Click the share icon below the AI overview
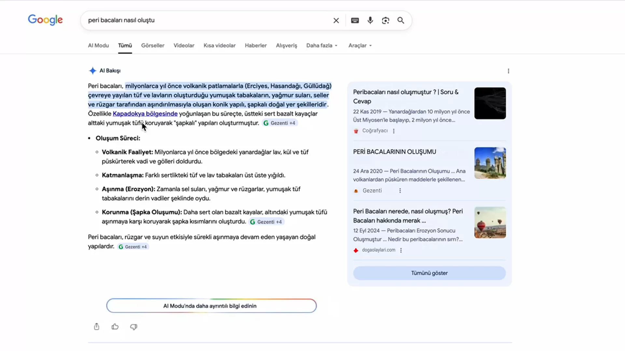 tap(97, 327)
